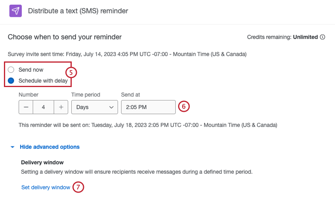Select the Send now radio button
Viewport: 335px width, 206px height.
click(x=11, y=70)
